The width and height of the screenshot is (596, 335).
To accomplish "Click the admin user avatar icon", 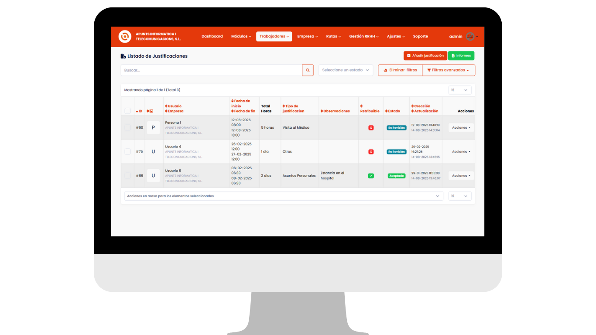I will pos(470,37).
